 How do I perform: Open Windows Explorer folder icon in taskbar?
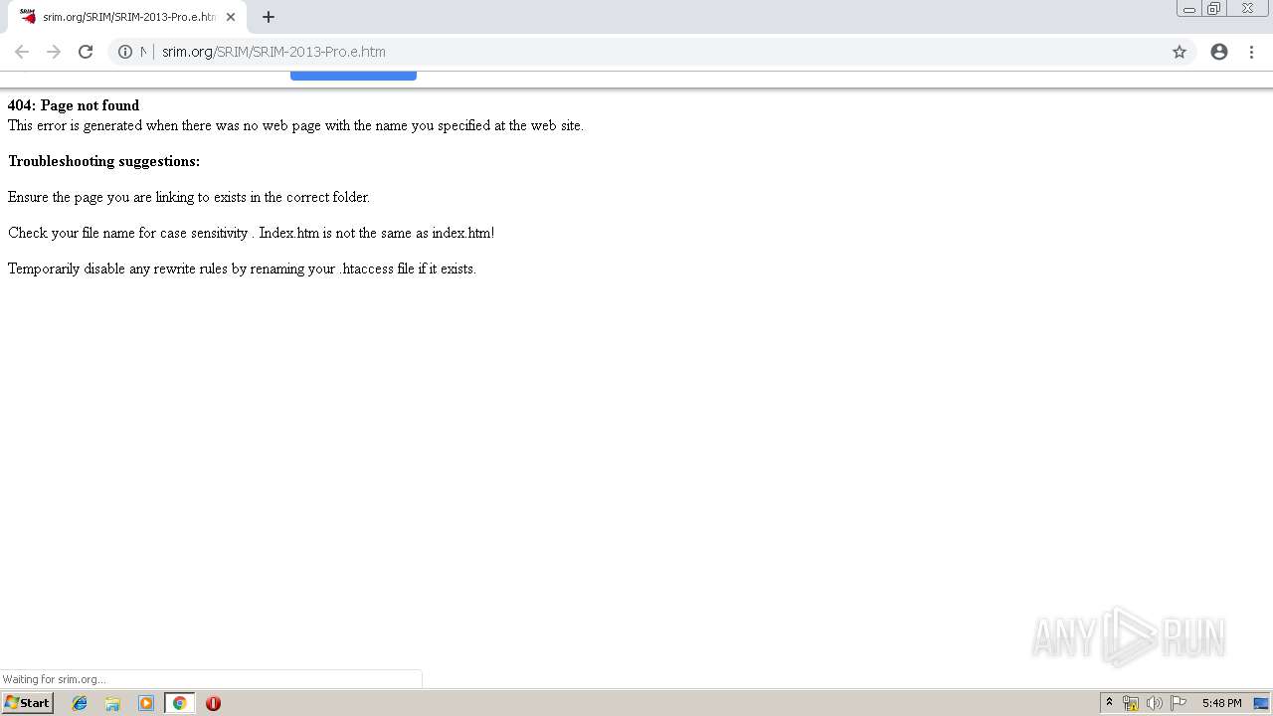(x=112, y=703)
